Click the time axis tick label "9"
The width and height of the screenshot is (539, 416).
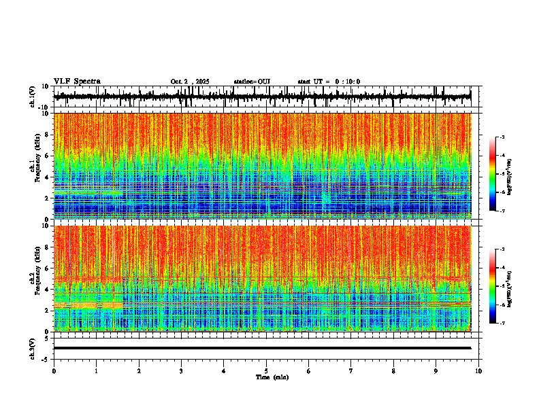436,371
